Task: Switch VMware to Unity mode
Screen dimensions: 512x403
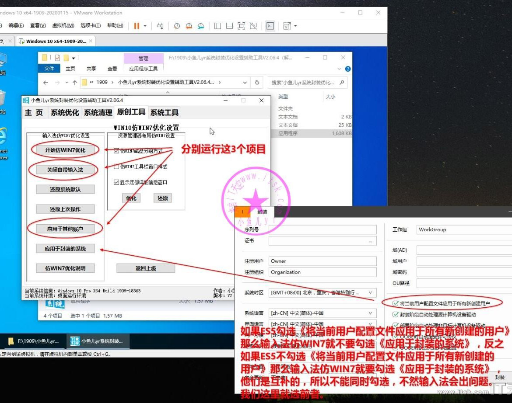Action: [253, 26]
